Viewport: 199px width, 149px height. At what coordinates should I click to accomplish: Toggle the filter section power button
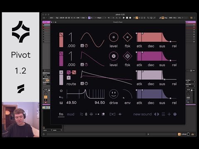(61, 91)
